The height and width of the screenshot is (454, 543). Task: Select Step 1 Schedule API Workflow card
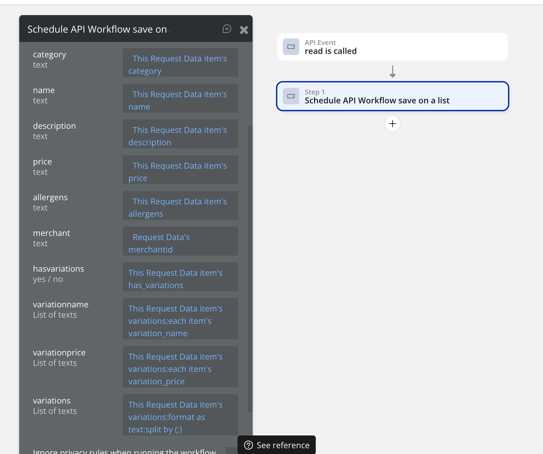coord(393,96)
